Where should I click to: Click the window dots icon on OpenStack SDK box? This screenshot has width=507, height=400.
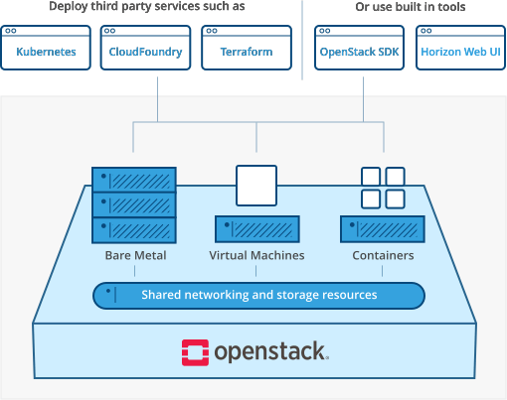[325, 31]
